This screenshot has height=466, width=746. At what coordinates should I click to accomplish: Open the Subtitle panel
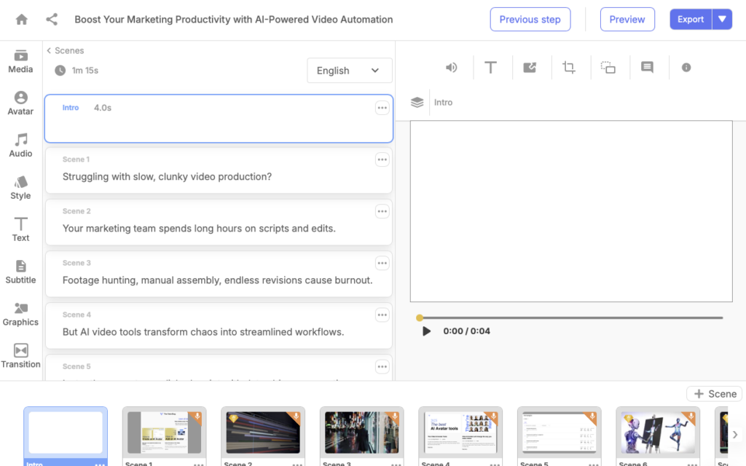(x=20, y=271)
